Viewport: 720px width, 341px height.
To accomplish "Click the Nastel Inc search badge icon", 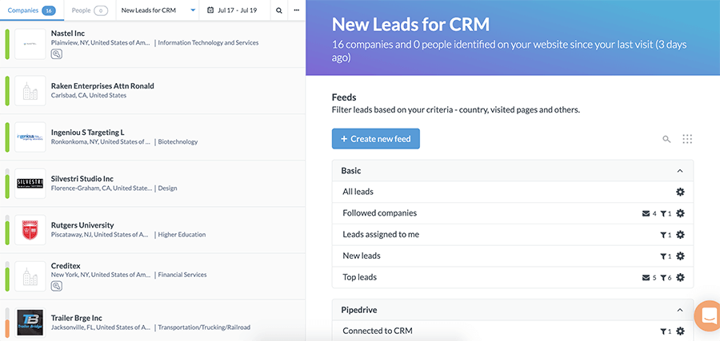I will (57, 54).
